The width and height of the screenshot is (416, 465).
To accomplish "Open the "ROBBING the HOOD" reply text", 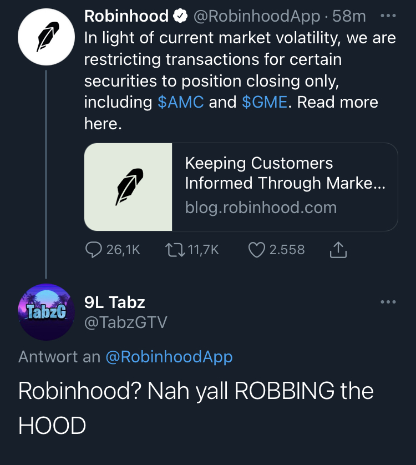I will (x=196, y=408).
